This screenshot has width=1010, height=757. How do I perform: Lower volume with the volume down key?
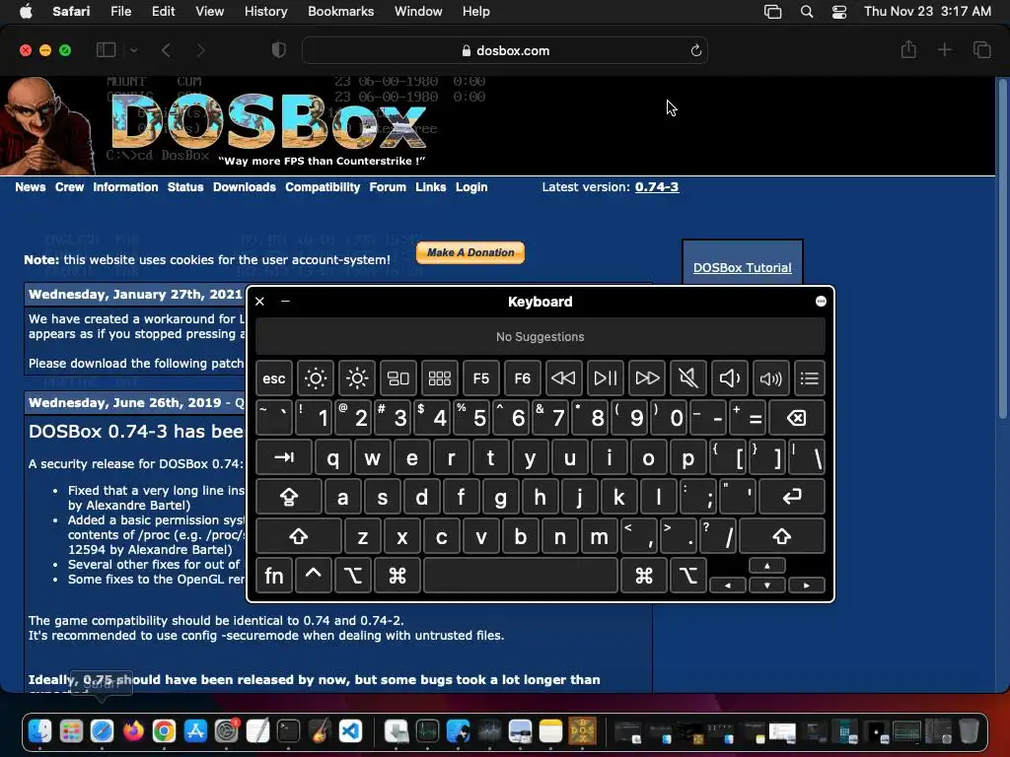730,378
